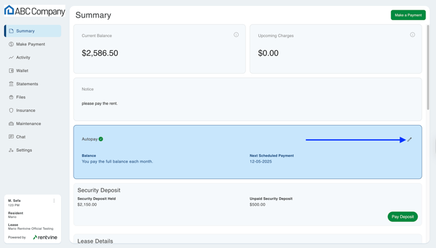
Task: Open Upcoming Charges info icon
Action: point(413,34)
